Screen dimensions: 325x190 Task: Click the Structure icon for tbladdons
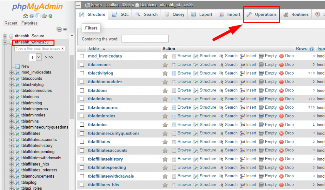pyautogui.click(x=196, y=91)
